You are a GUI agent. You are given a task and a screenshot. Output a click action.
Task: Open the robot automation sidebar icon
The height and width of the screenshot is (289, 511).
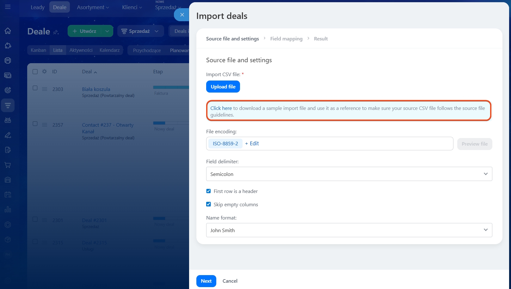click(x=8, y=120)
